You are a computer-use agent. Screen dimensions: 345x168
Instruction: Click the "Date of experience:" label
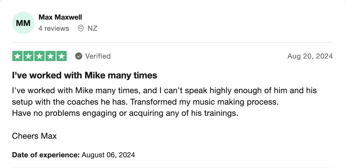coord(46,155)
